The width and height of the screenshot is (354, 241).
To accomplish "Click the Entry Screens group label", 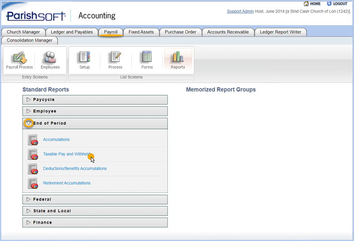I will (35, 77).
